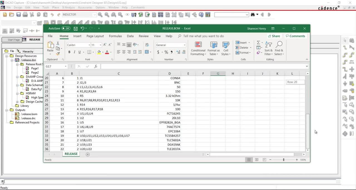Click the Excel Save icon in title bar
The image size is (356, 190).
click(76, 29)
